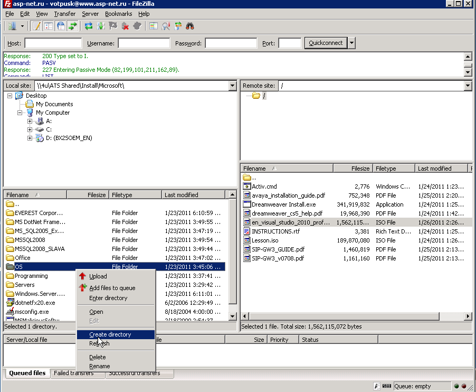Sort remote list by Filename column

[x=287, y=169]
